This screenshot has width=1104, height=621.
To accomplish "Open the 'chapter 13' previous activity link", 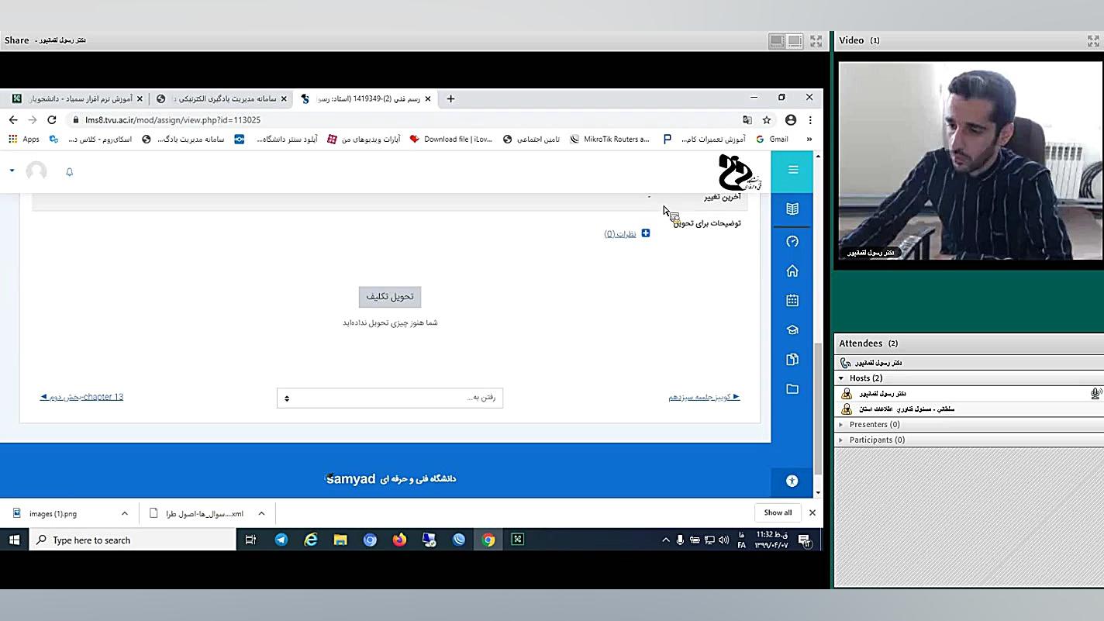I will coord(81,397).
